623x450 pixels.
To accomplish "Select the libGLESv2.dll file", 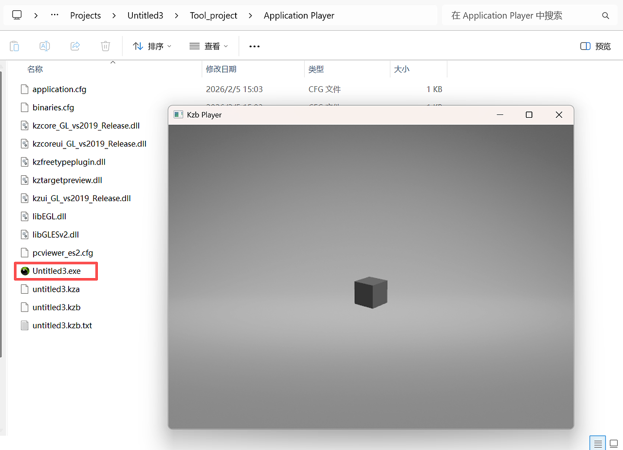I will pyautogui.click(x=55, y=235).
